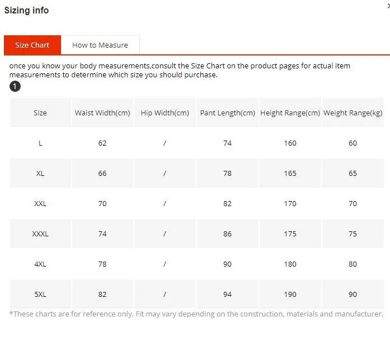Switch to the Size Chart tab

(x=32, y=45)
